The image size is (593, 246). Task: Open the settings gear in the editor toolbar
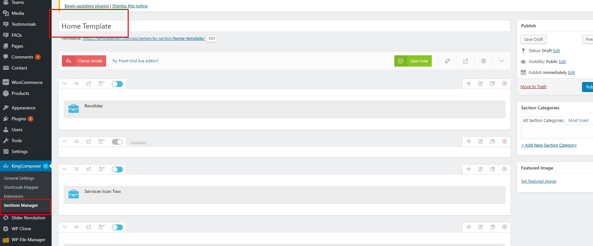tap(483, 61)
